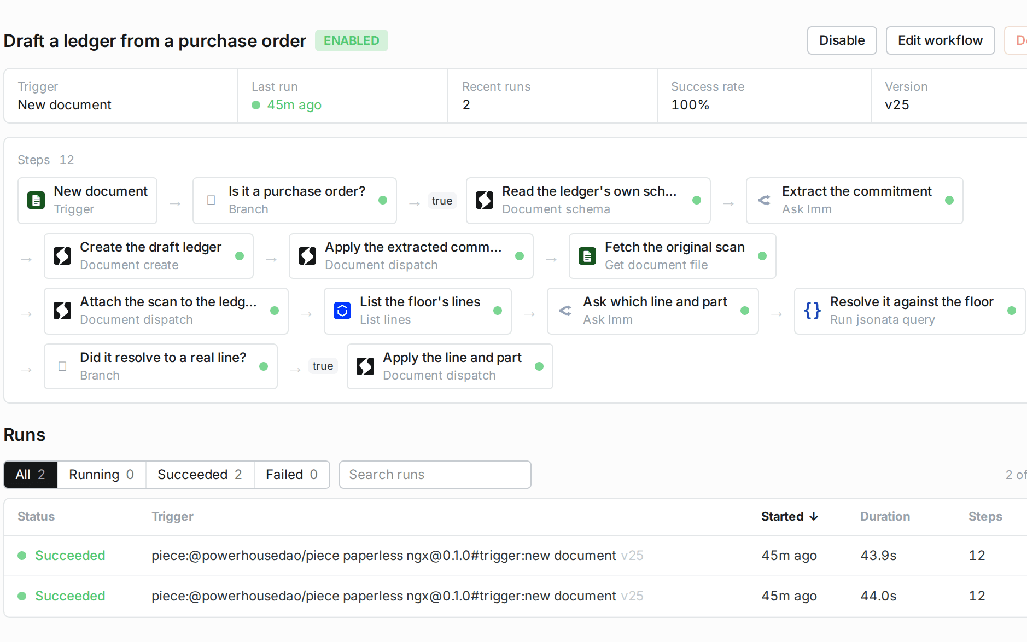Click the success rate value '100%'
1027x642 pixels.
pos(690,105)
